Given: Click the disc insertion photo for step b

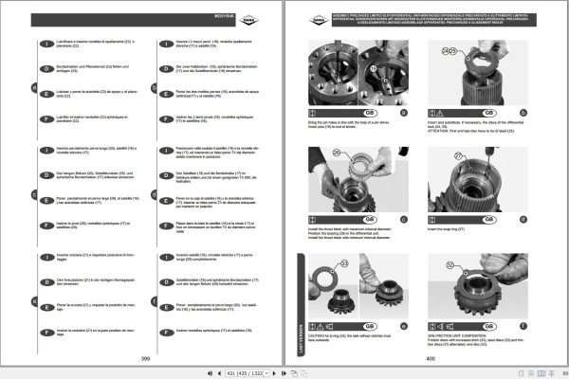Looking at the screenshot, I should [x=478, y=73].
